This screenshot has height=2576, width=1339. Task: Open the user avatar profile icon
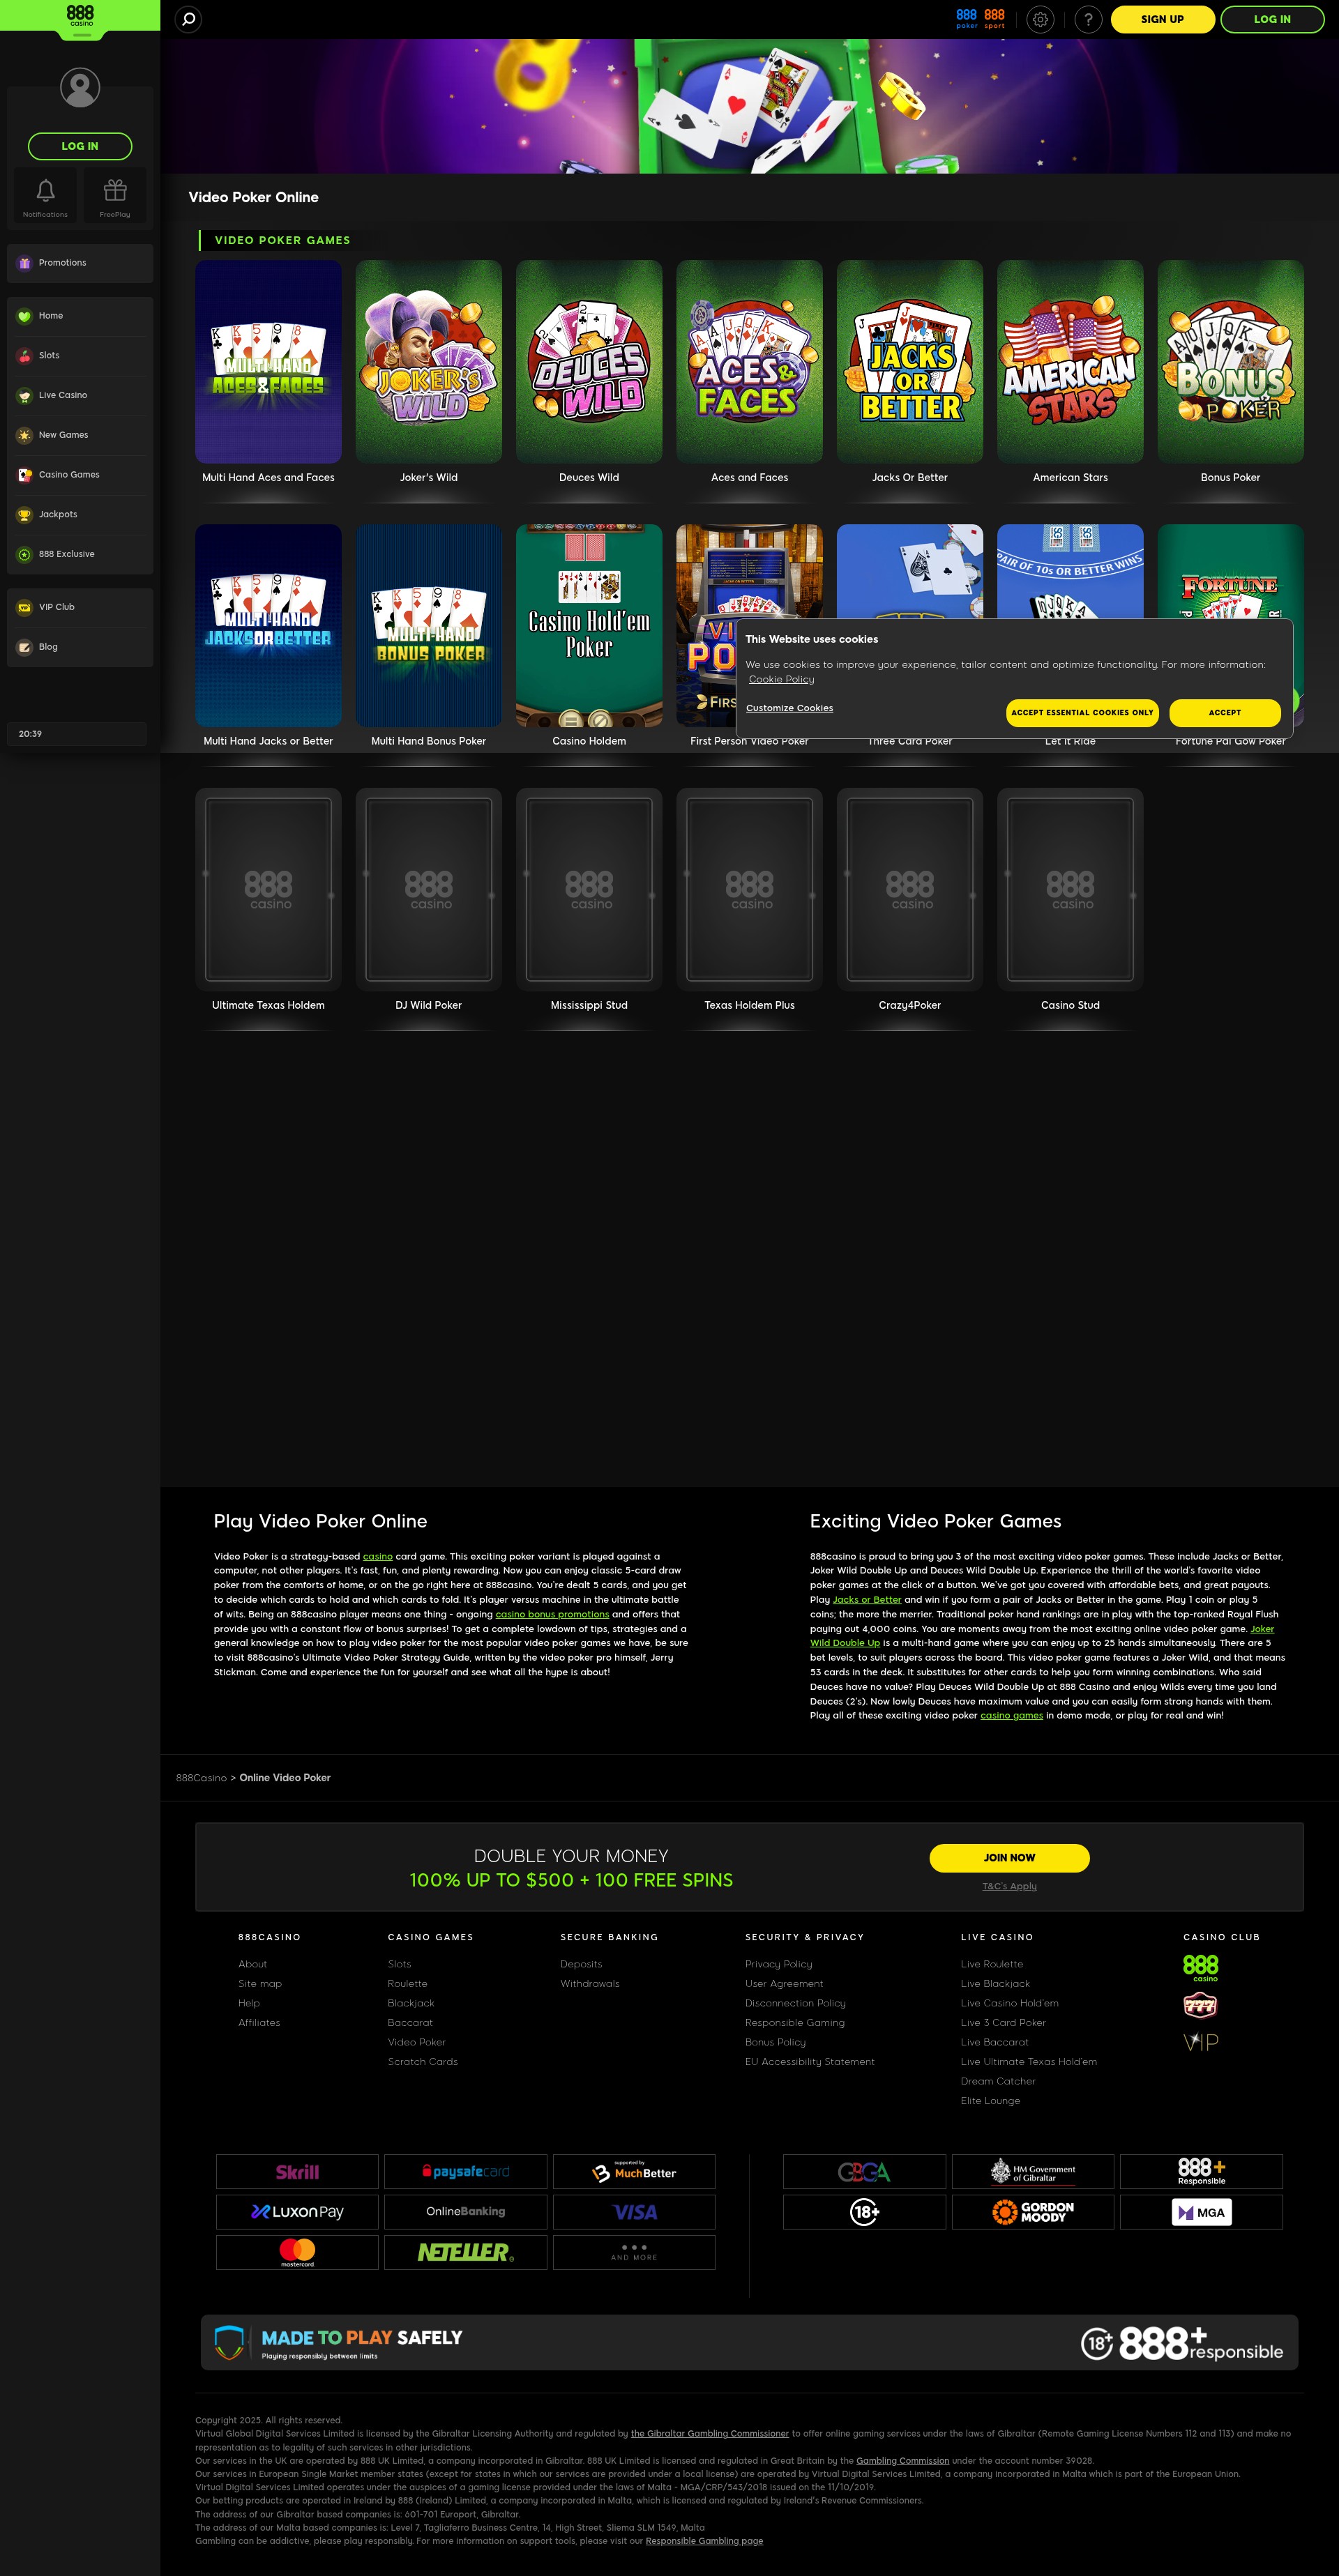tap(80, 88)
